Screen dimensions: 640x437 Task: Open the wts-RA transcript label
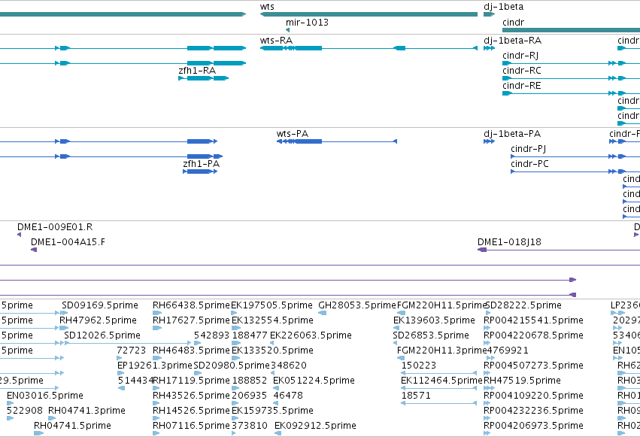(276, 41)
